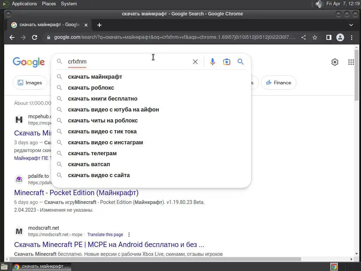
Task: Reload the current page
Action: (x=35, y=37)
